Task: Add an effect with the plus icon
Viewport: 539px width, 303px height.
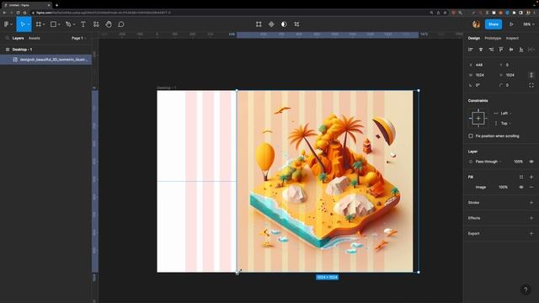Action: (531, 218)
